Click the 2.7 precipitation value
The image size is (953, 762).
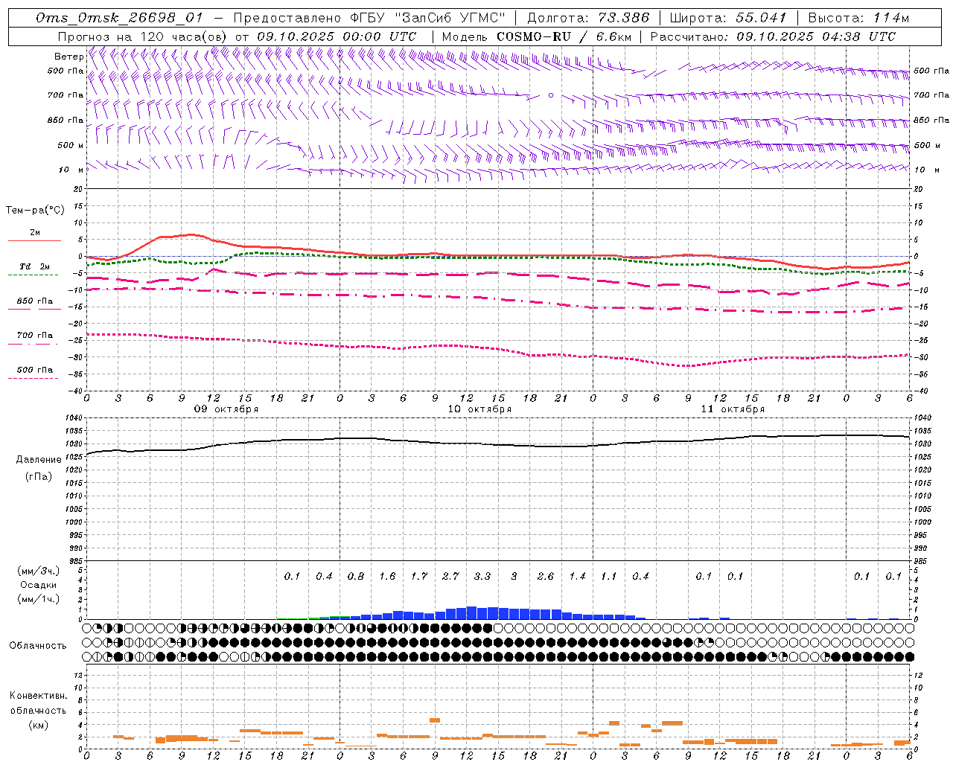pos(450,576)
